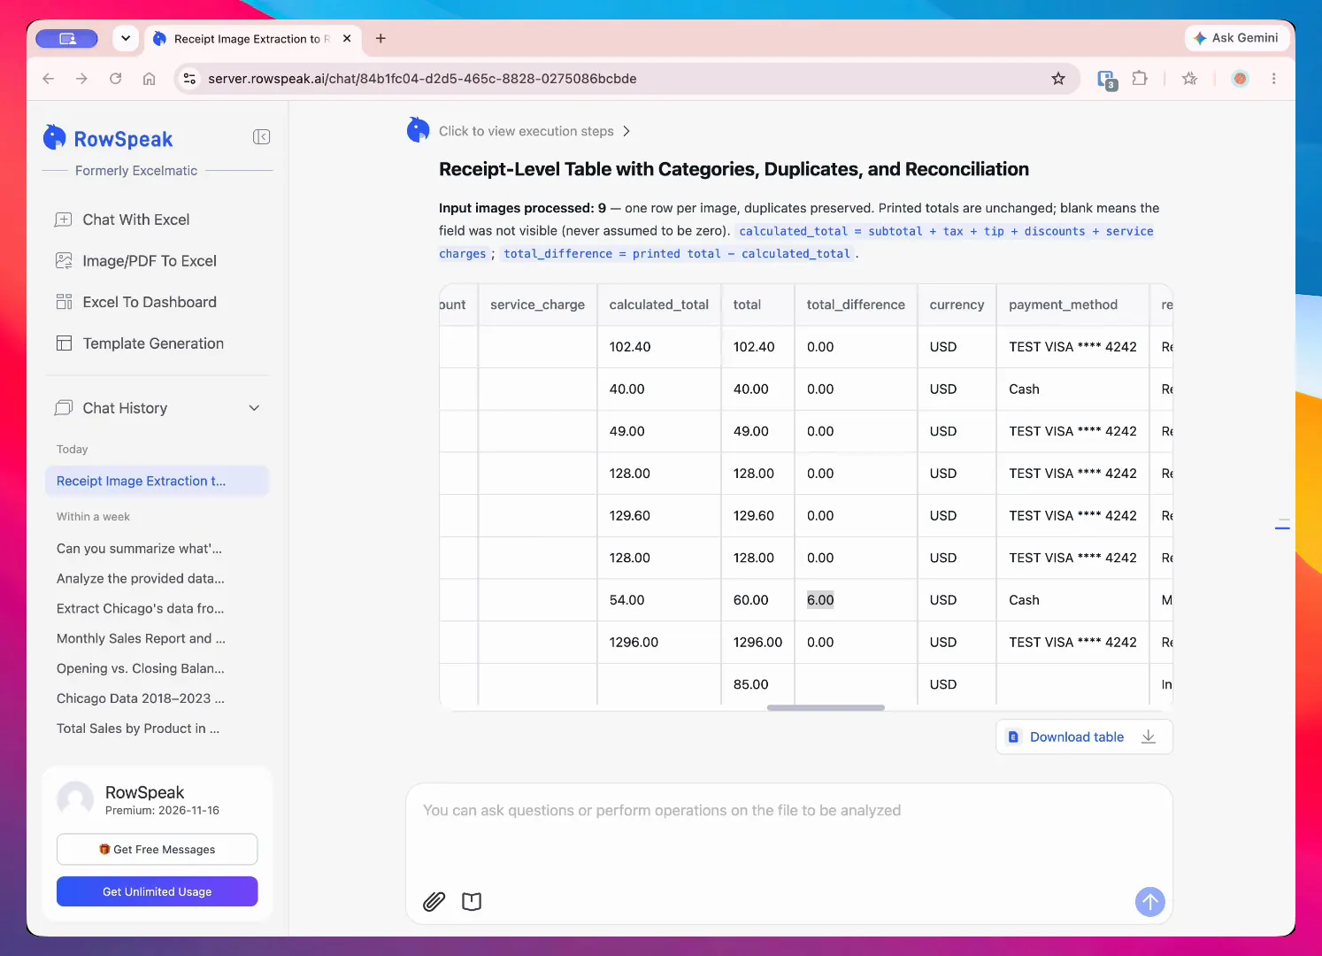Open bookmarks list star icon

coord(1190,79)
